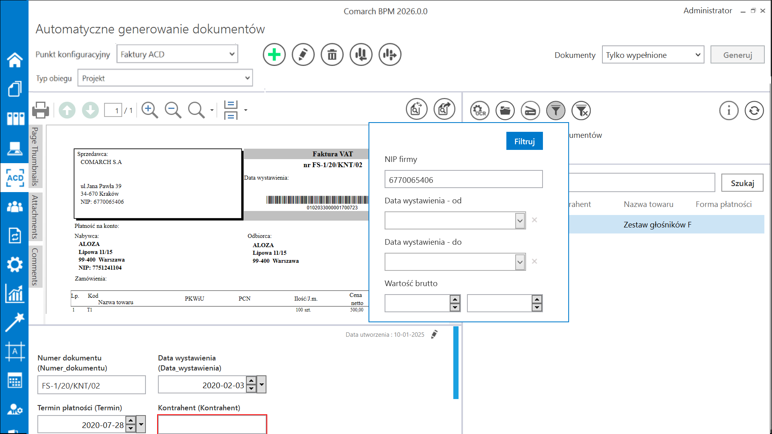Screen dimensions: 772x434
Task: Click the trash delete icon
Action: pos(332,54)
